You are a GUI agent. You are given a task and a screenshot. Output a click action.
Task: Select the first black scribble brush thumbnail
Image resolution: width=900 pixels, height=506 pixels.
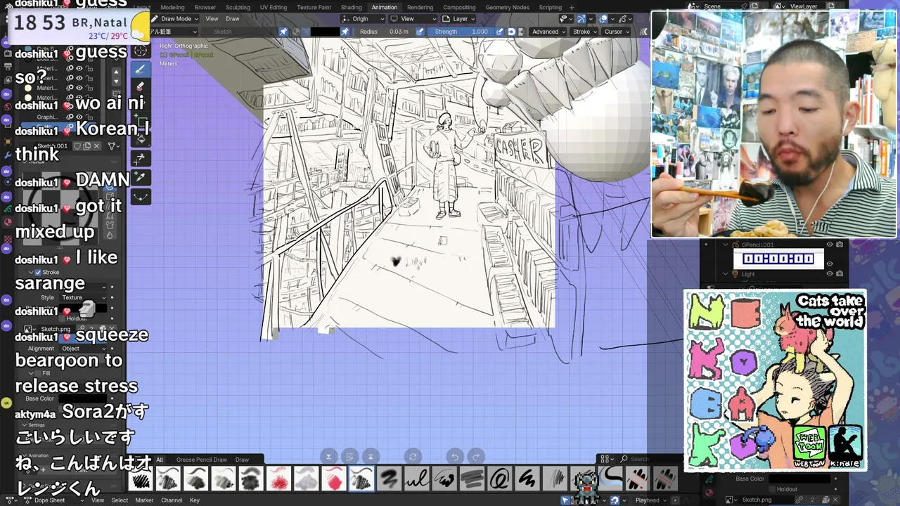[141, 479]
